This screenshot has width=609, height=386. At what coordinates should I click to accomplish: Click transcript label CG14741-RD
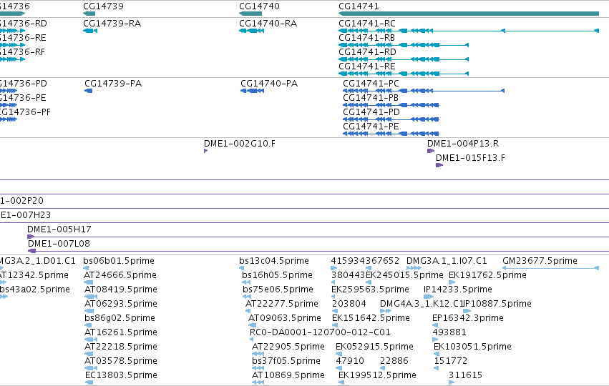click(x=367, y=52)
